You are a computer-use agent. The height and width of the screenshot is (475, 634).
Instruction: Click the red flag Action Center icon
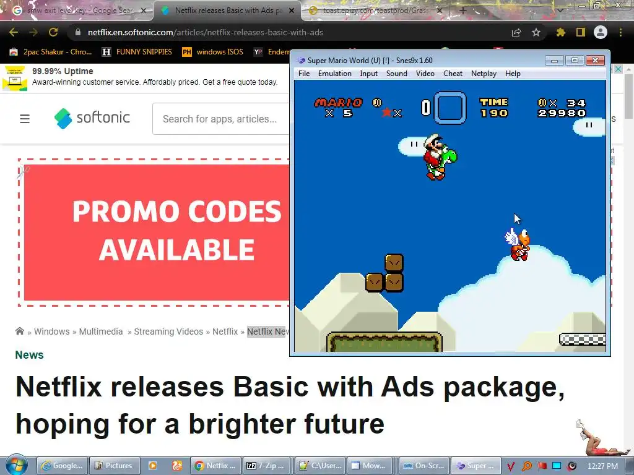coord(542,466)
